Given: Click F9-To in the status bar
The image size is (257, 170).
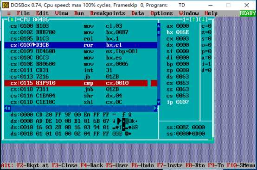Looking at the screenshot, I should tap(216, 165).
